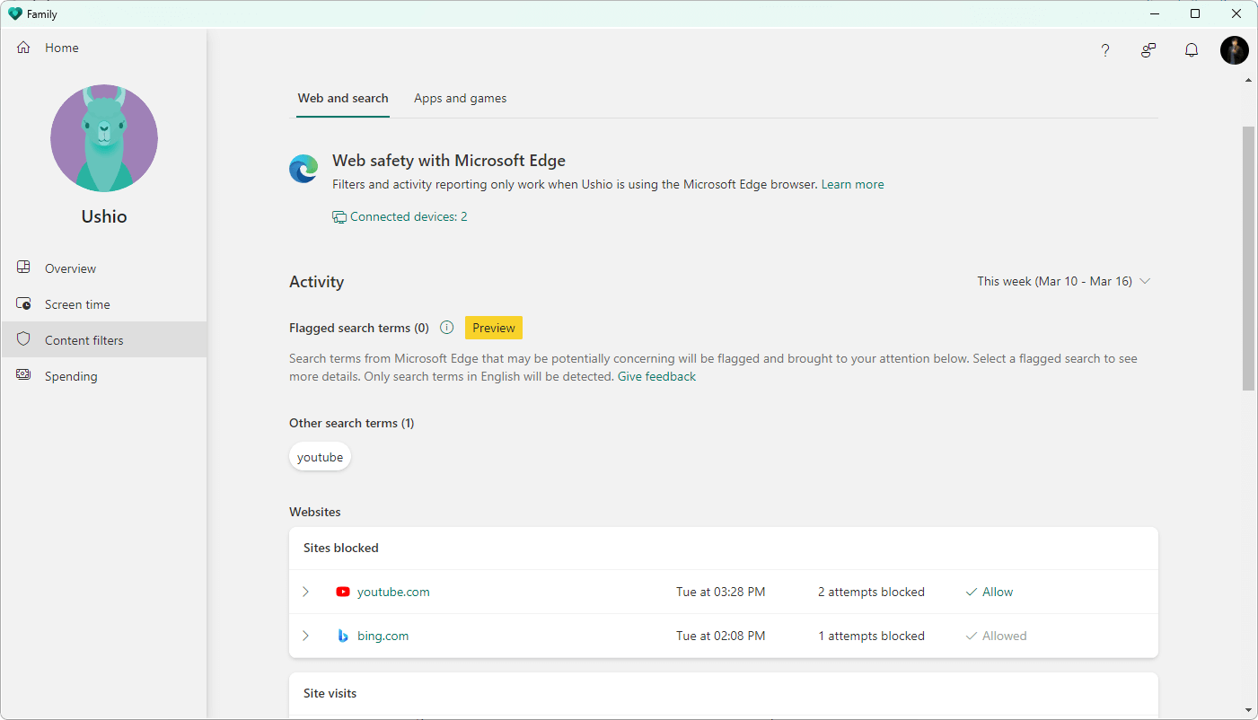1258x720 pixels.
Task: Click the scrollbar up arrow
Action: (x=1249, y=82)
